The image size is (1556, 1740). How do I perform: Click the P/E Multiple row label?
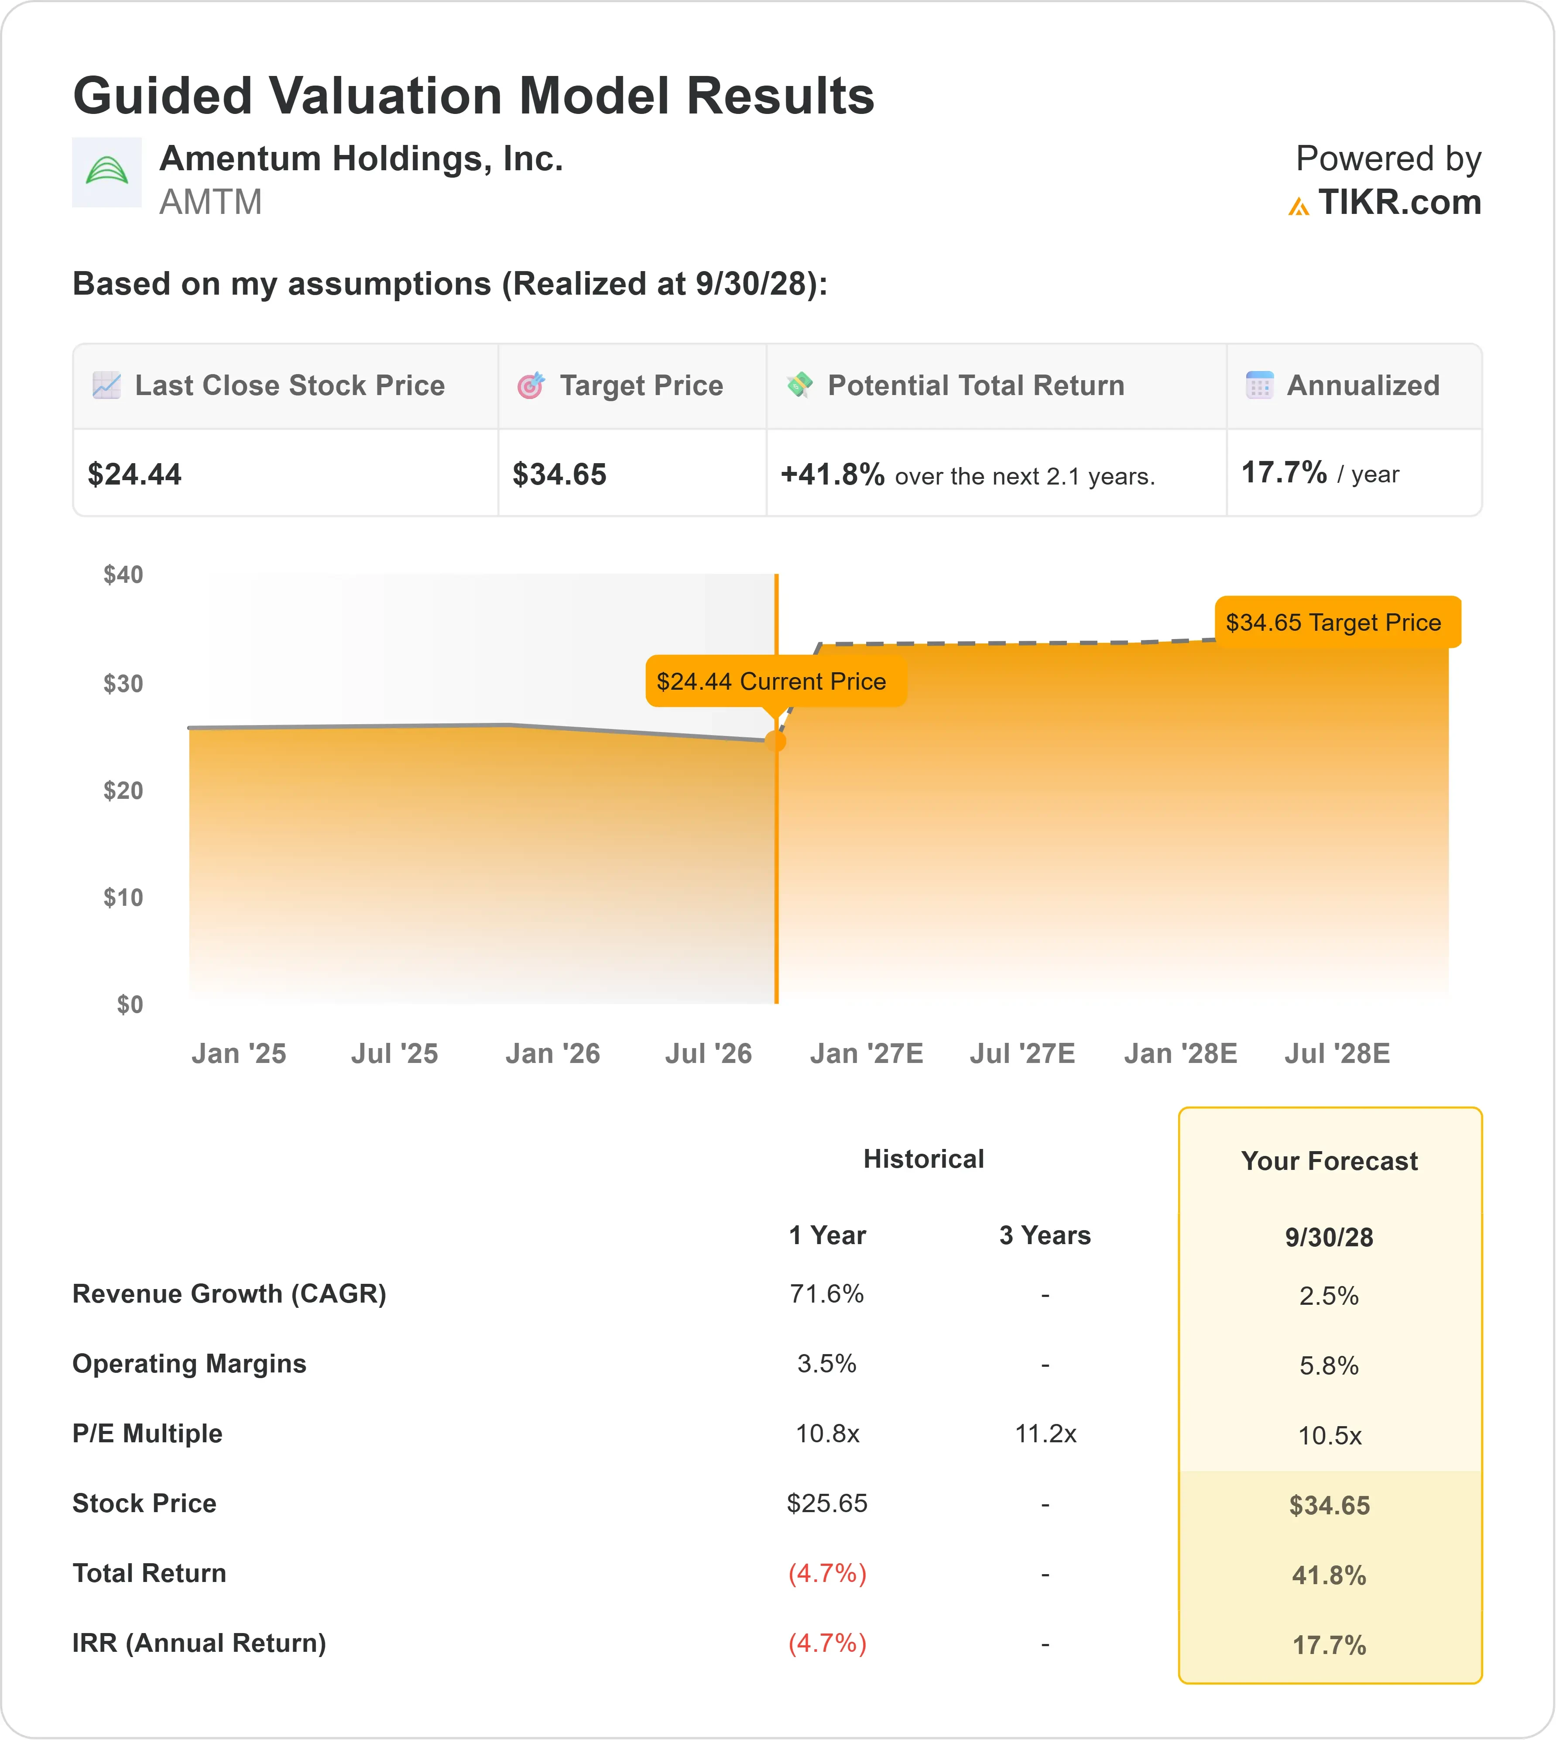point(147,1434)
